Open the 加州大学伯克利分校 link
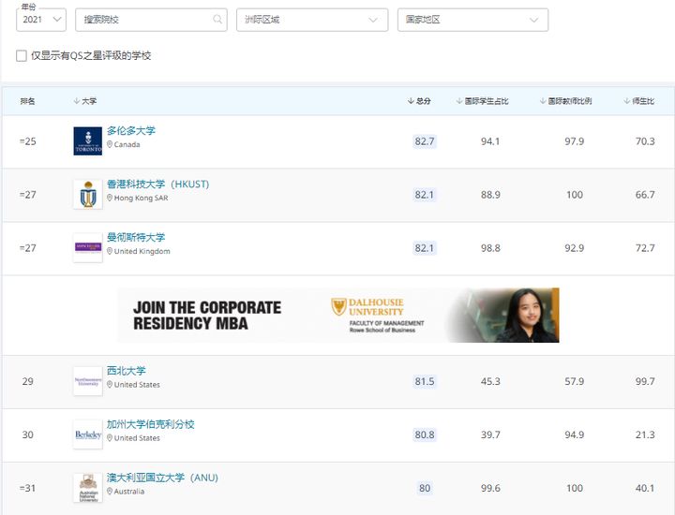Screen dimensions: 675x515 pyautogui.click(x=151, y=424)
